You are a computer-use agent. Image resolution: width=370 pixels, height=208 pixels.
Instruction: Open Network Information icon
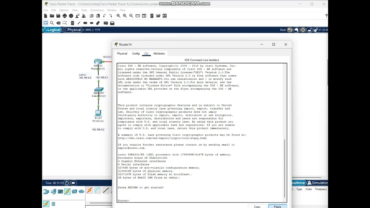pos(71,16)
